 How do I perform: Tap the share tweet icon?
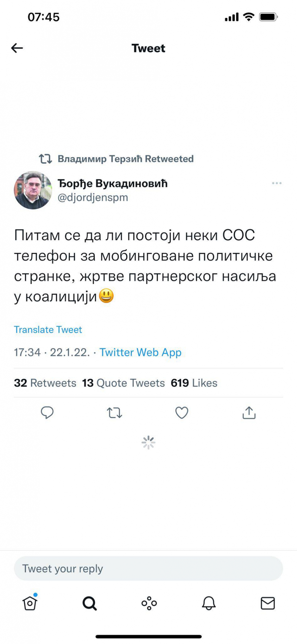249,413
